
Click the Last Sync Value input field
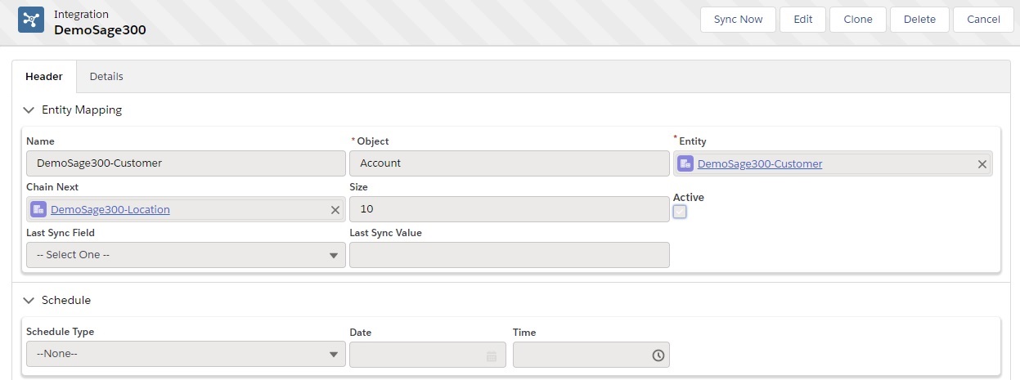[x=509, y=255]
